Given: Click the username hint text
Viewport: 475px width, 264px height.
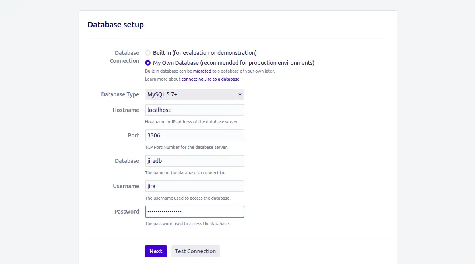Looking at the screenshot, I should (x=188, y=198).
